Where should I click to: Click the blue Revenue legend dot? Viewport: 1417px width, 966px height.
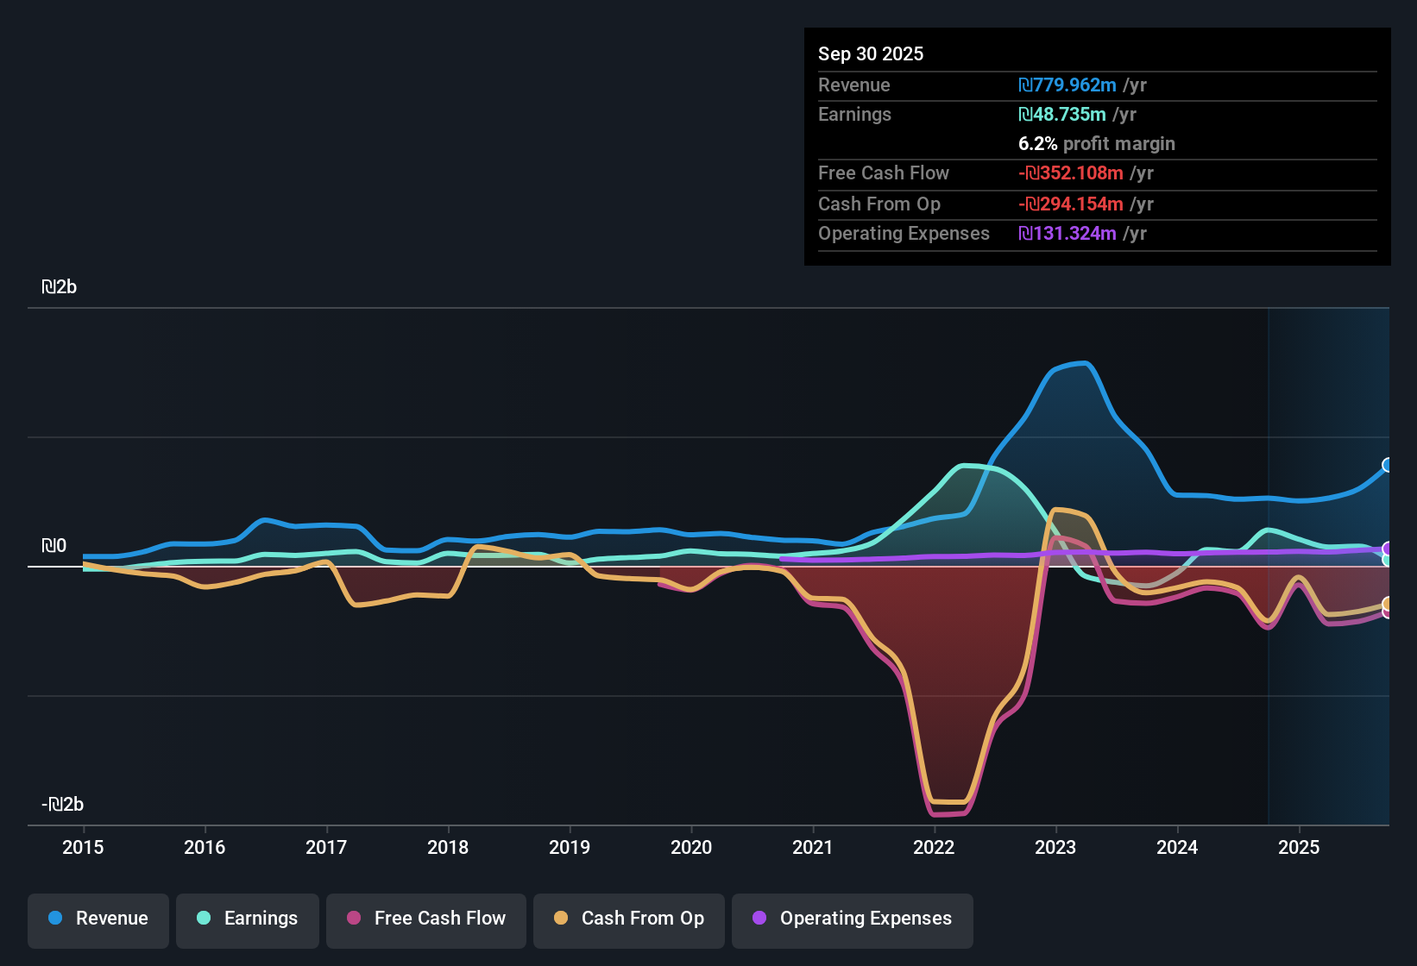pos(54,919)
